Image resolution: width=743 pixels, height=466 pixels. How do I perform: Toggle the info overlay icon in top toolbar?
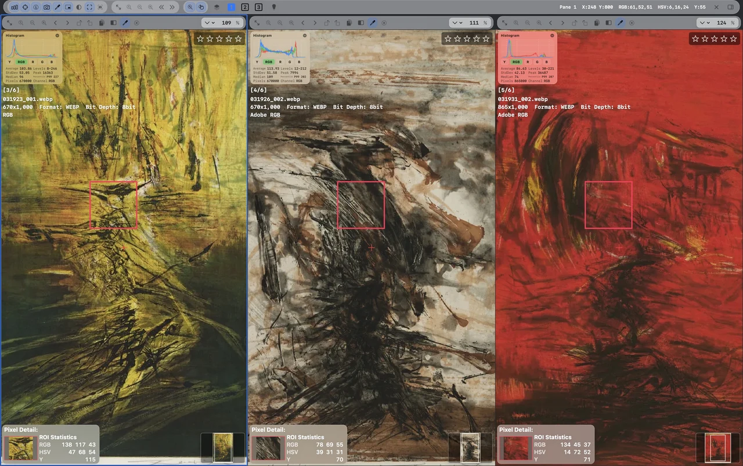tap(36, 7)
